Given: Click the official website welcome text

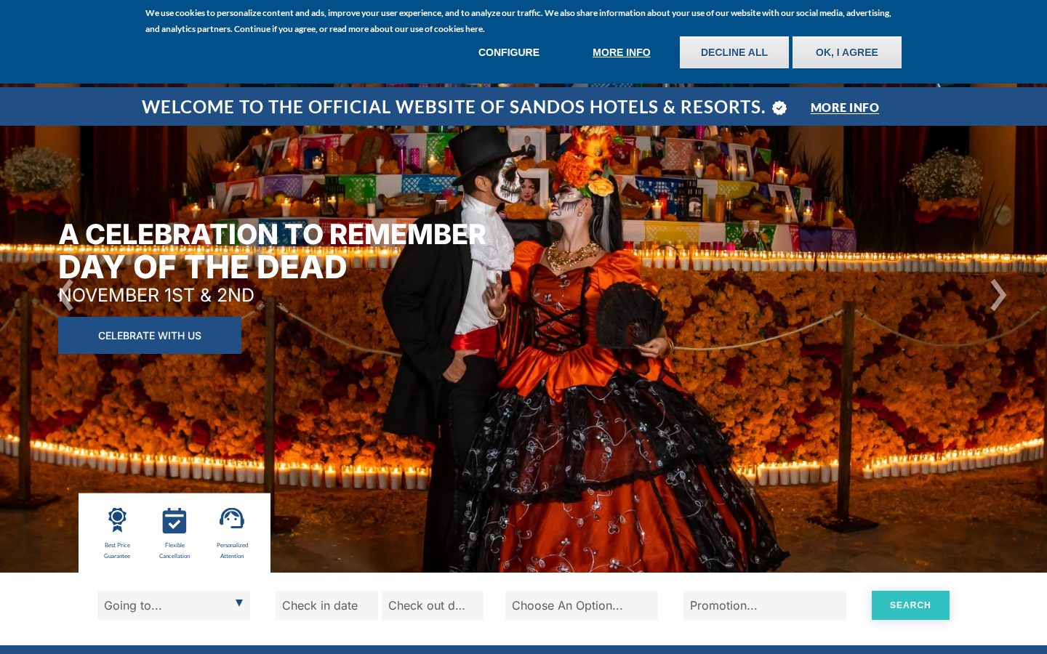Looking at the screenshot, I should 454,107.
